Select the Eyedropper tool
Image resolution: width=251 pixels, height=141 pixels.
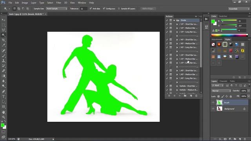click(4, 45)
